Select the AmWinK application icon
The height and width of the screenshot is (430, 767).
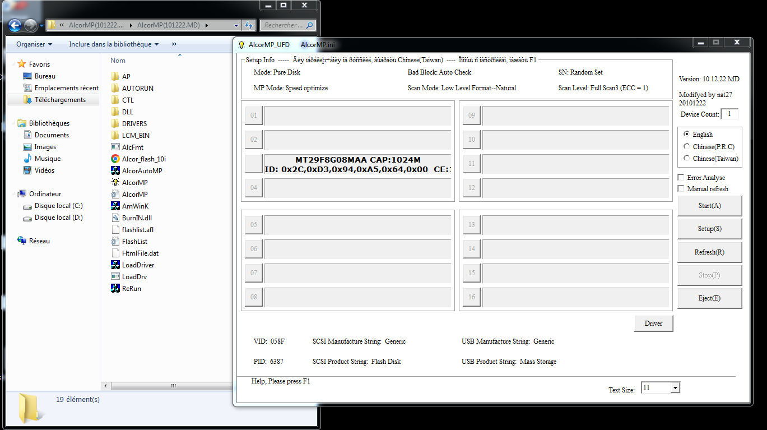coord(115,206)
